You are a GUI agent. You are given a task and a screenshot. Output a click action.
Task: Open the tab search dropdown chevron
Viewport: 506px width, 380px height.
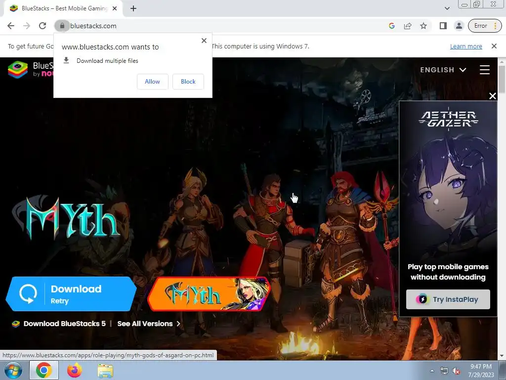tap(447, 8)
